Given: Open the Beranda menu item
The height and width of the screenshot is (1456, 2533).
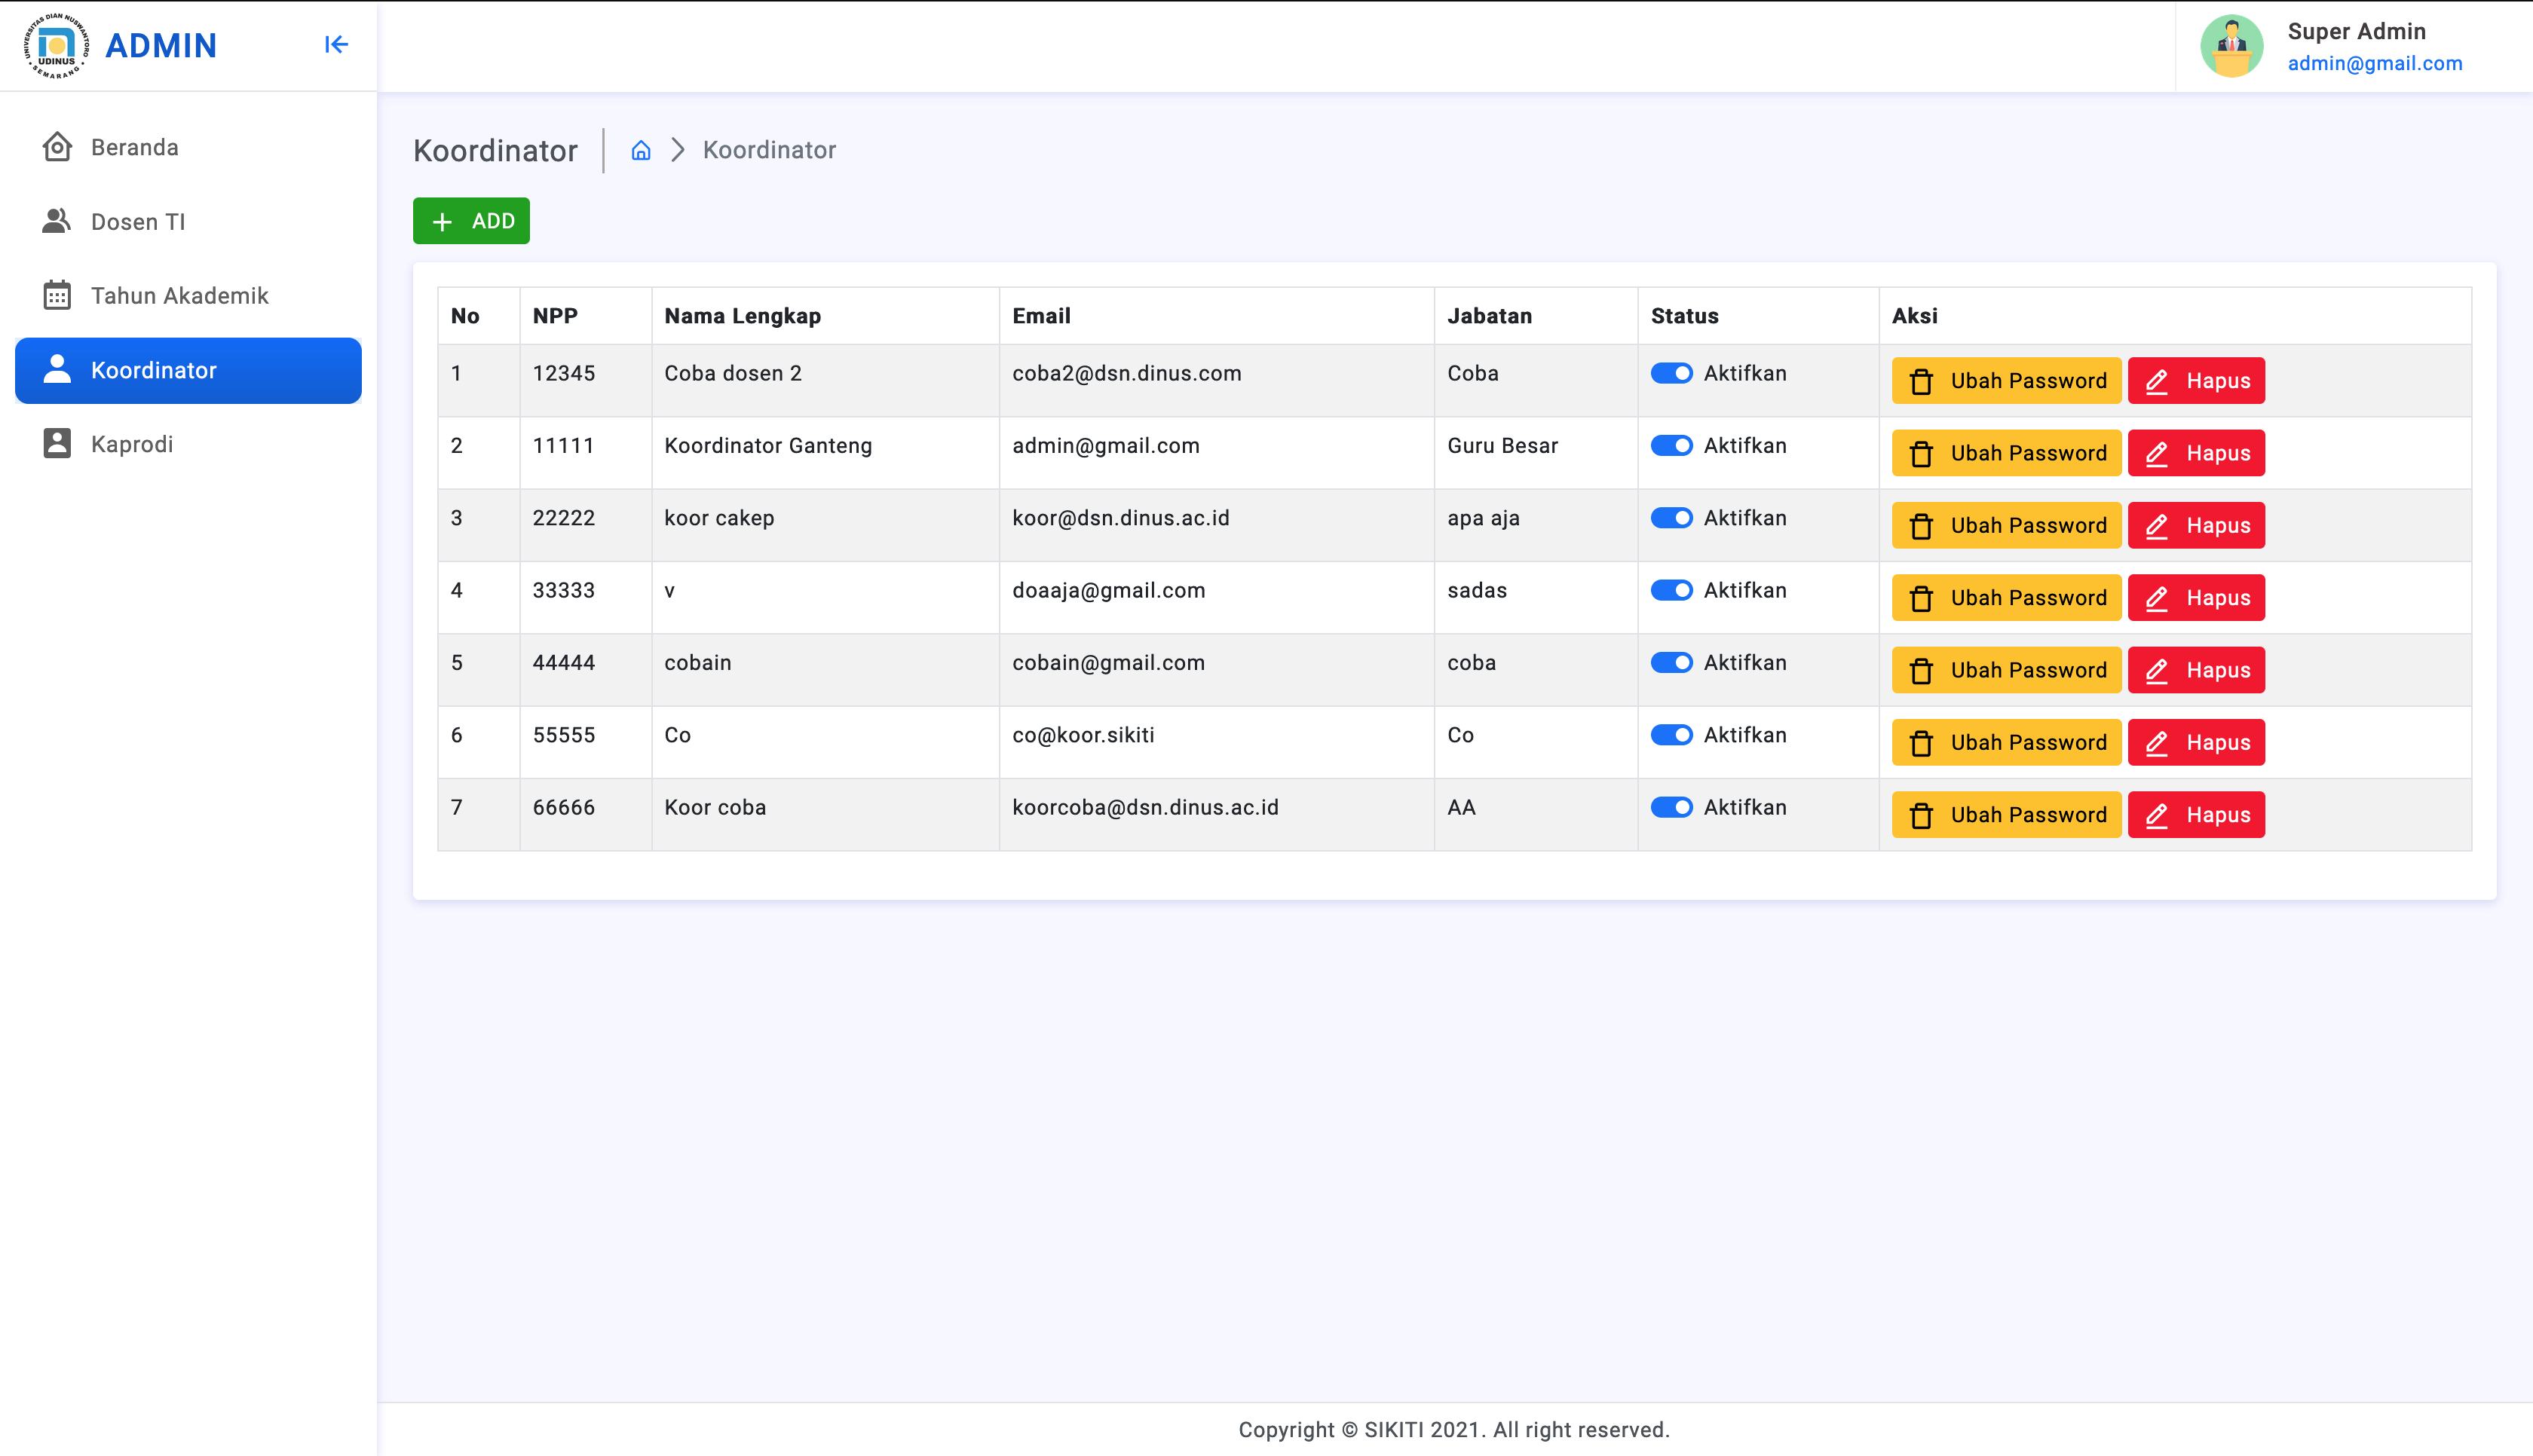Looking at the screenshot, I should pyautogui.click(x=188, y=147).
